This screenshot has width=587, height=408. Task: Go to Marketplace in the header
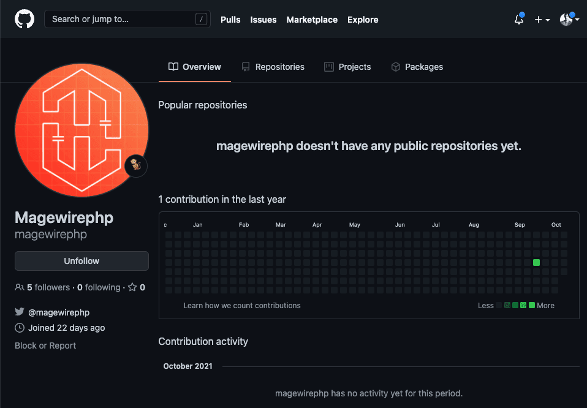click(312, 20)
